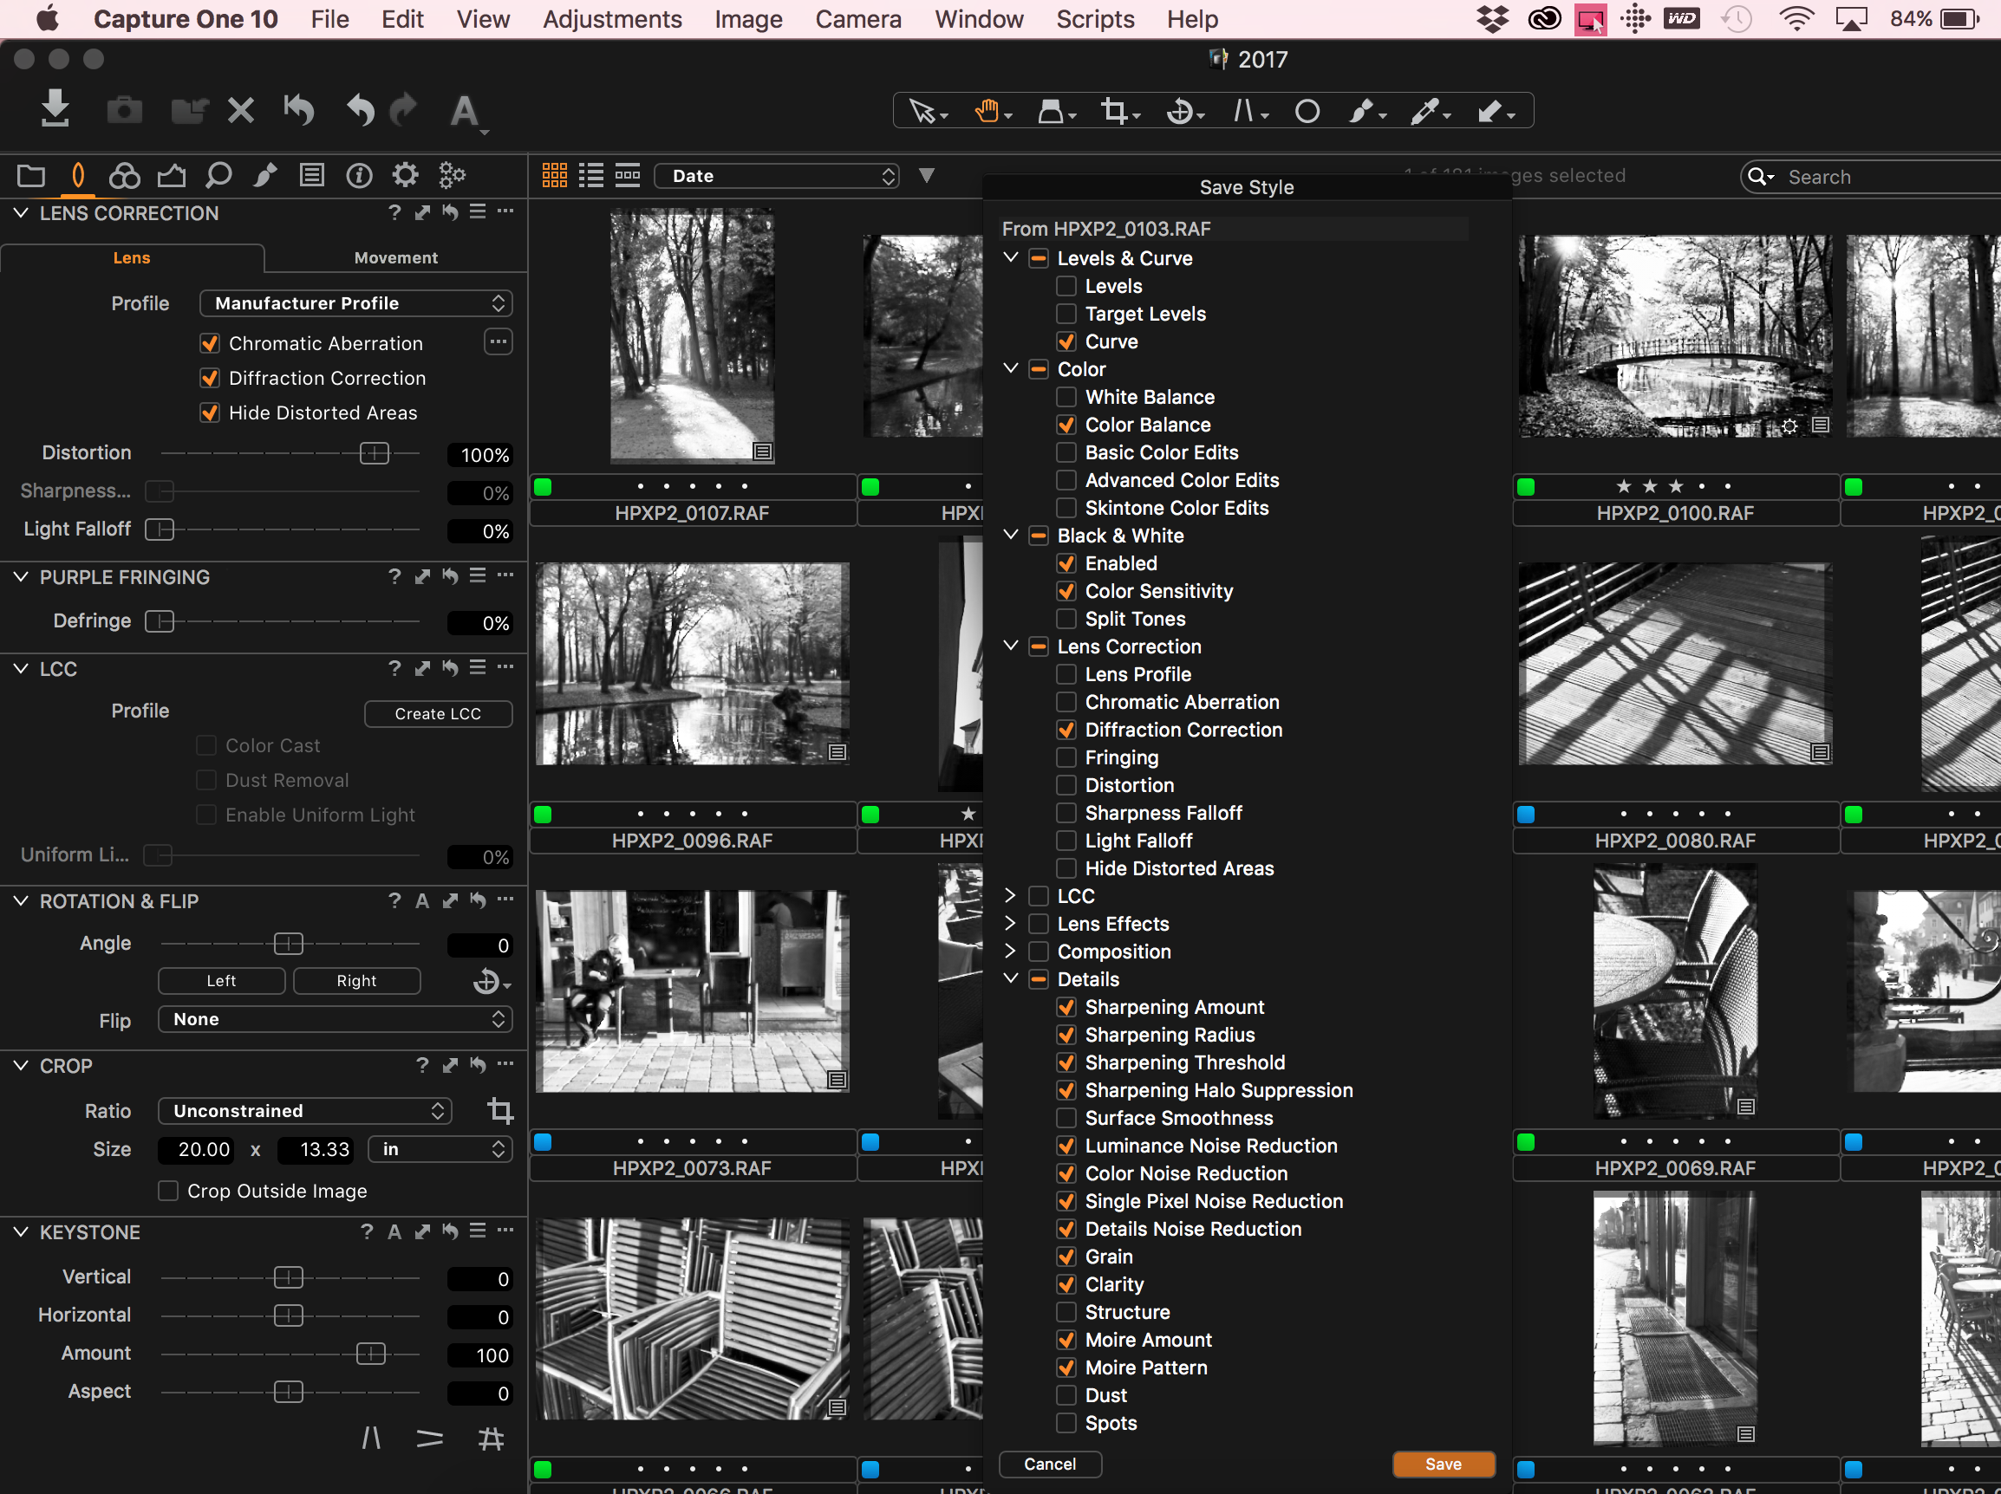This screenshot has height=1494, width=2001.
Task: Click Save in Save Style dialog
Action: coord(1443,1465)
